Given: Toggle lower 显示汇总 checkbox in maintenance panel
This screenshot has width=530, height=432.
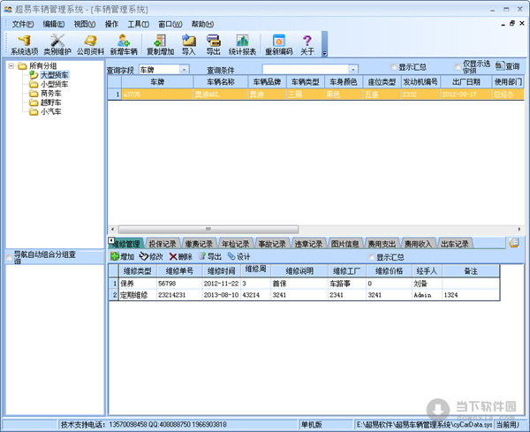Looking at the screenshot, I should (x=371, y=257).
